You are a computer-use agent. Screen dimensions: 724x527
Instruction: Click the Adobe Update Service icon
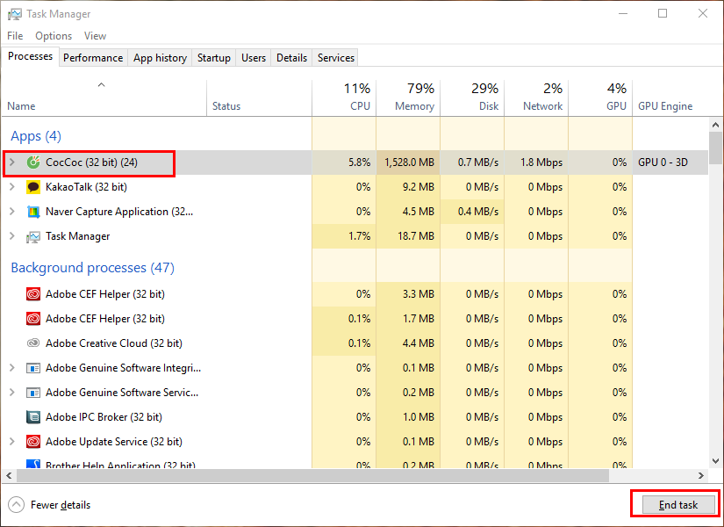pyautogui.click(x=32, y=441)
